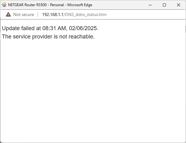Click the NETGEAR favicon in title bar
Image resolution: width=186 pixels, height=143 pixels.
pos(4,5)
